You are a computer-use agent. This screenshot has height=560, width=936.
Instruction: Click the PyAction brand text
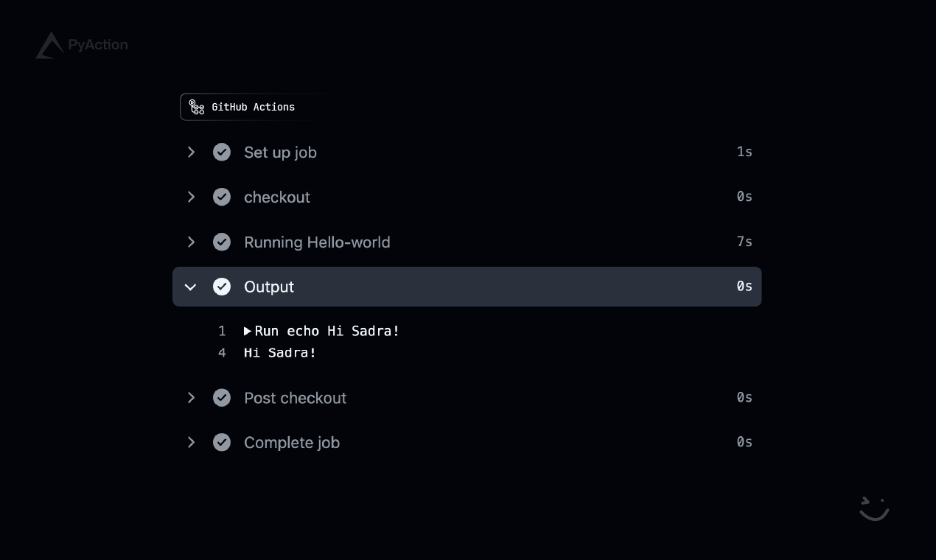tap(98, 45)
